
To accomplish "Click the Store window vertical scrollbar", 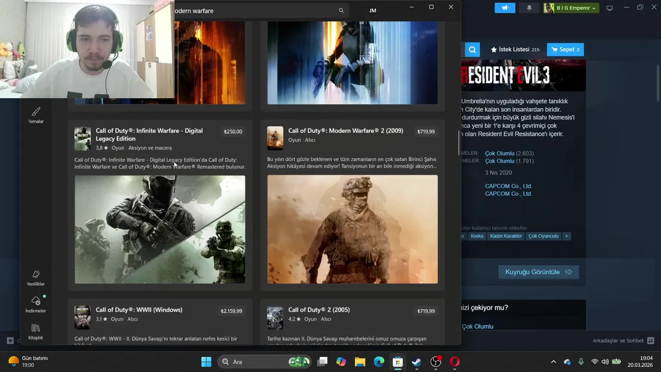I will 459,143.
